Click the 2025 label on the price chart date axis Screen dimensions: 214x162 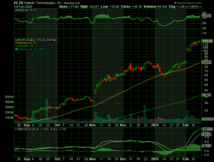(x=155, y=125)
